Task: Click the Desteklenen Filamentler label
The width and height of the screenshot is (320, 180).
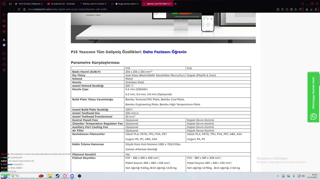Action: tap(88, 134)
